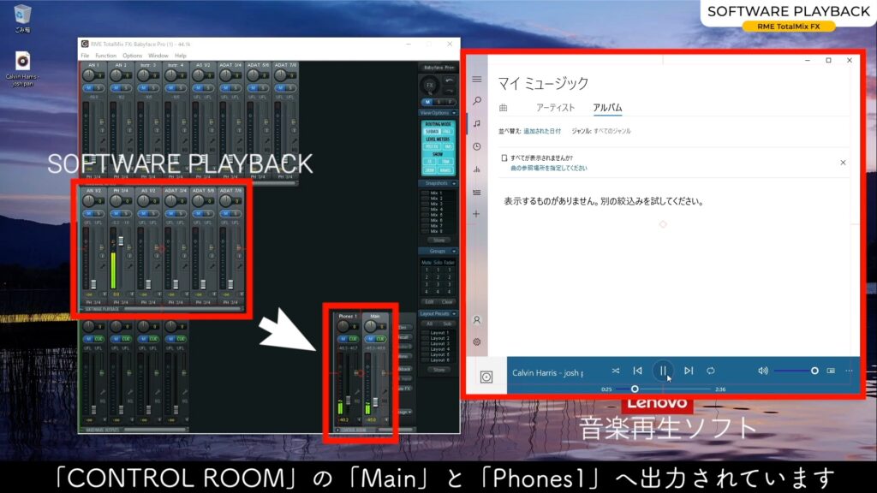Open Function menu in TotalMix
This screenshot has width=877, height=493.
tap(105, 56)
